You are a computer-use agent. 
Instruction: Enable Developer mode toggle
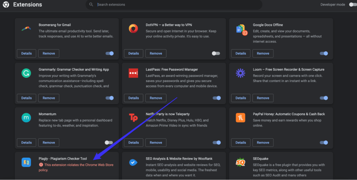point(352,5)
